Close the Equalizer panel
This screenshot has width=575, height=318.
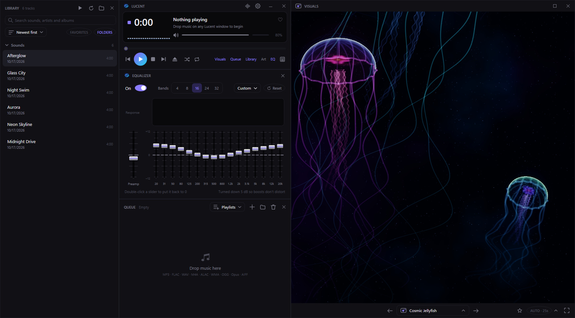tap(283, 76)
